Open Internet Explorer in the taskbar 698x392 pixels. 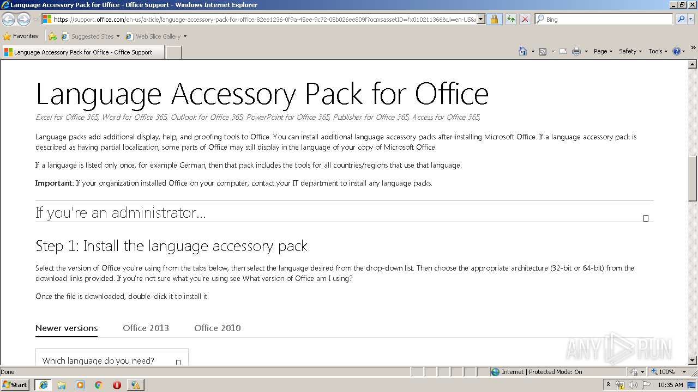(43, 385)
